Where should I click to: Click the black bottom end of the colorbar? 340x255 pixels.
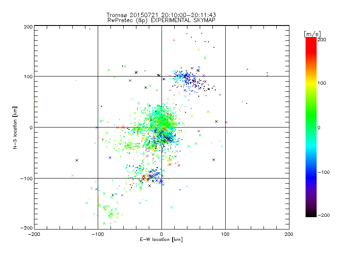pyautogui.click(x=311, y=214)
